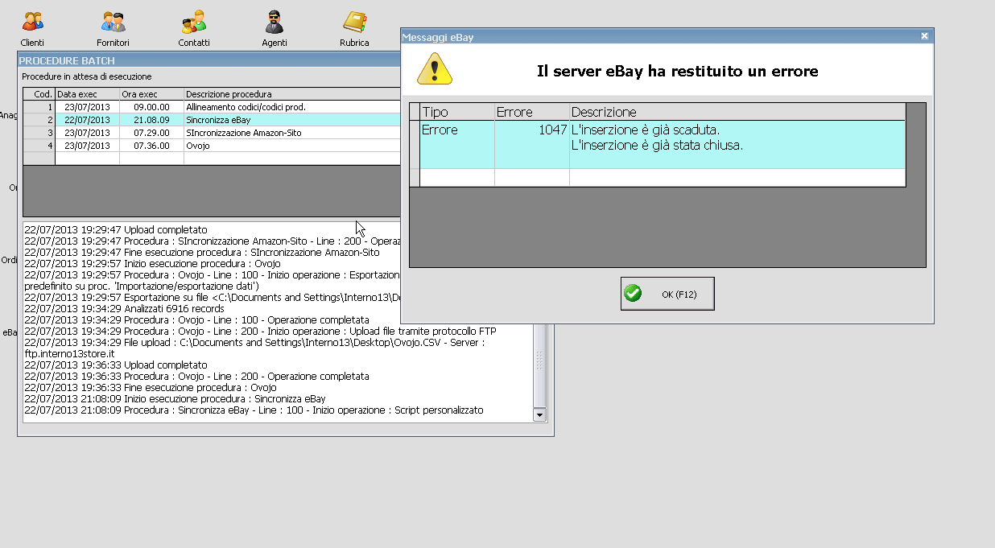Open the Rubrica address book icon
995x548 pixels.
point(354,28)
